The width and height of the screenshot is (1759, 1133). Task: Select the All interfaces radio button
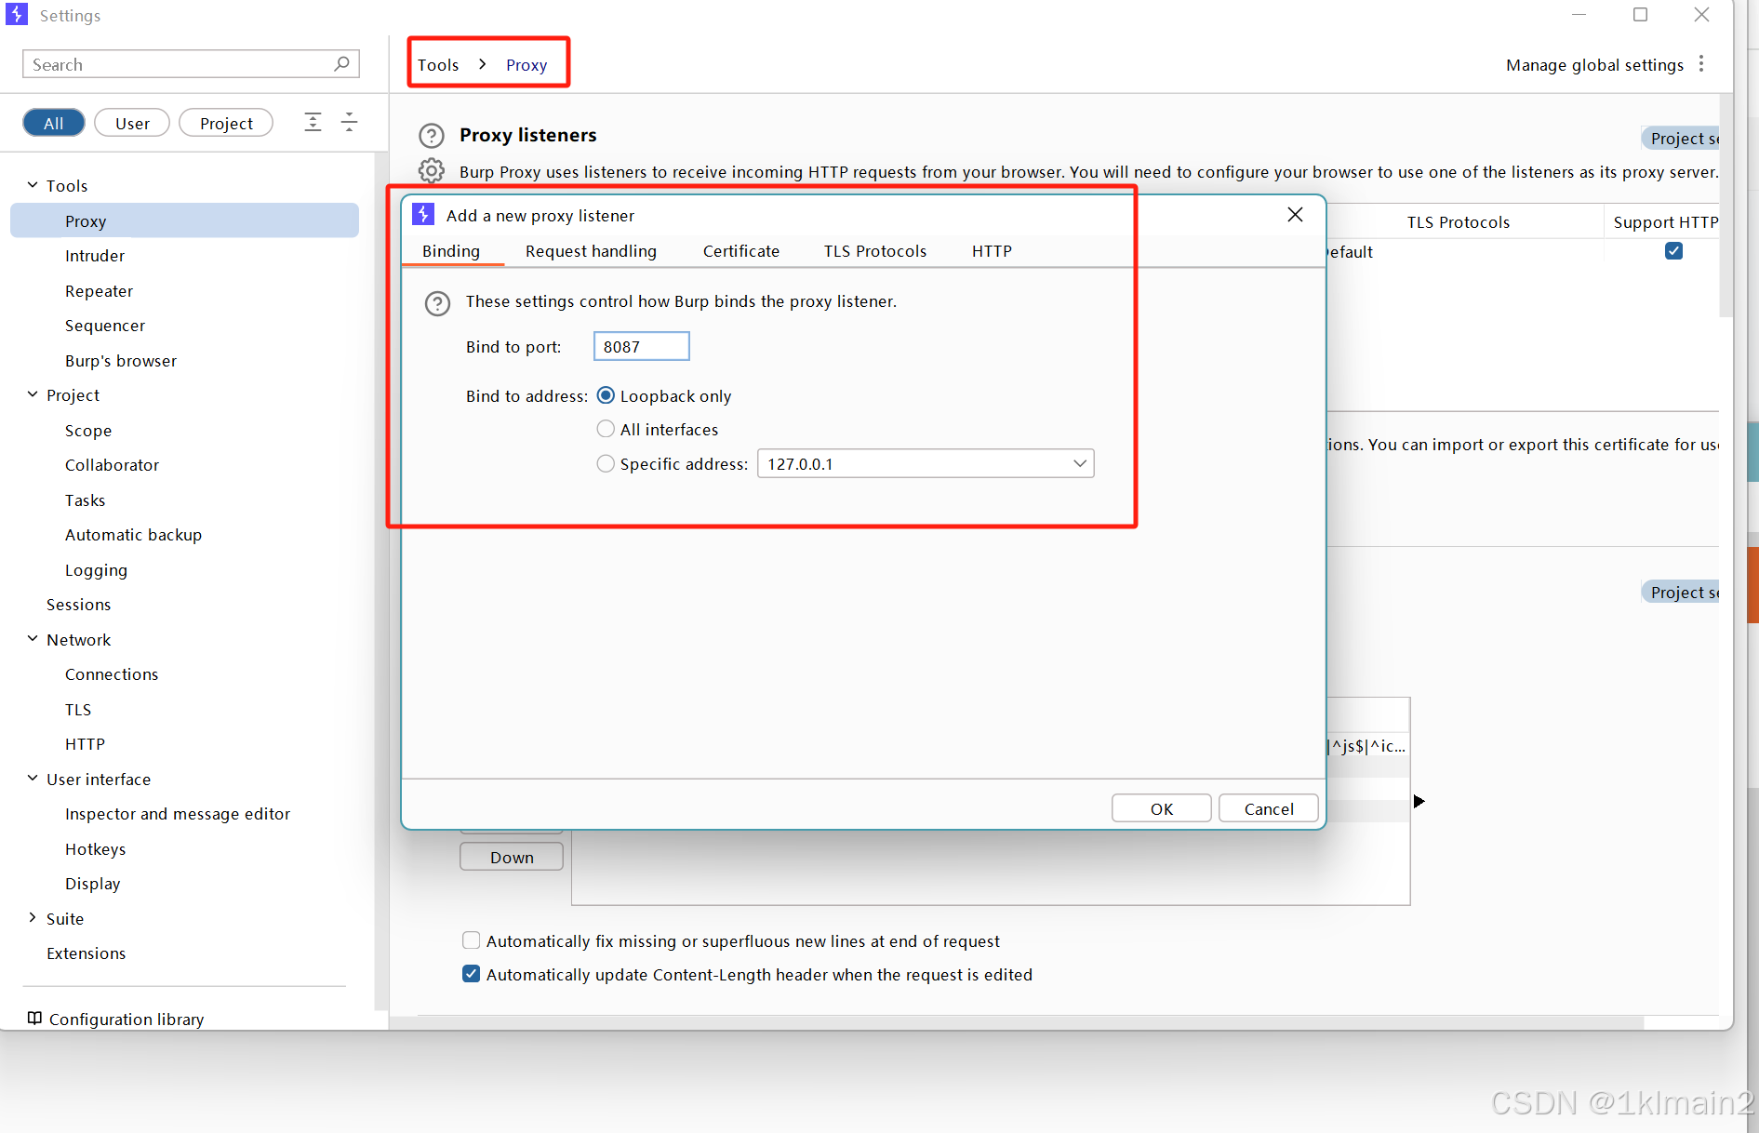pos(606,429)
